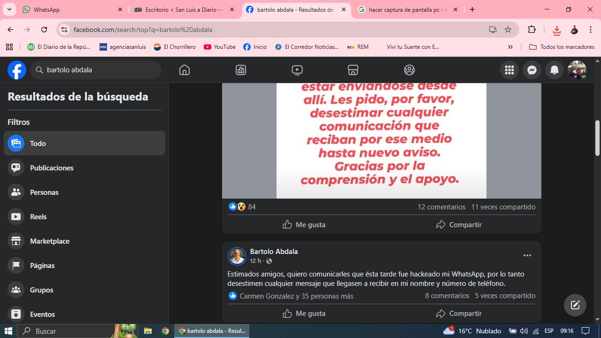This screenshot has height=338, width=601.
Task: Click the Facebook logo
Action: click(17, 70)
